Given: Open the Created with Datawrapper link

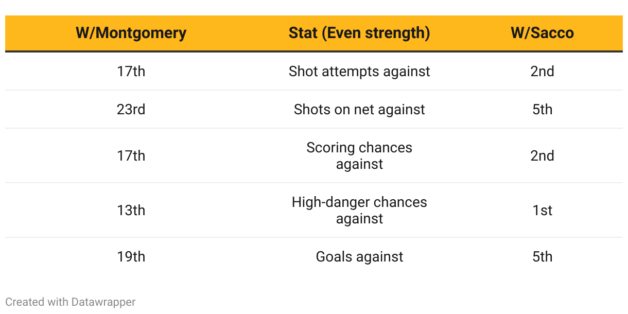Looking at the screenshot, I should tap(71, 302).
